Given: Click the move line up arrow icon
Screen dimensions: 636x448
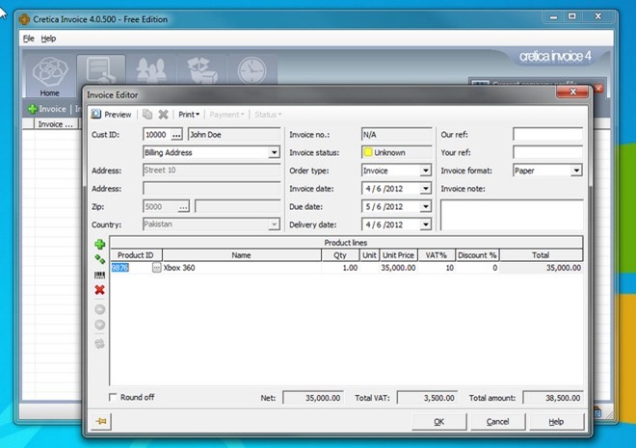Looking at the screenshot, I should (100, 309).
